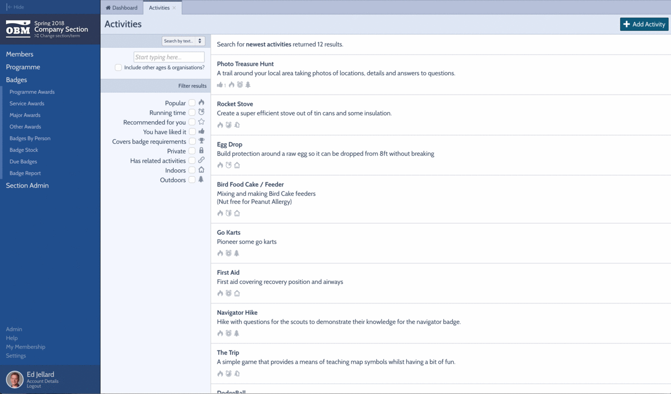Check Include other ages & organisations
Image resolution: width=671 pixels, height=394 pixels.
pyautogui.click(x=118, y=68)
